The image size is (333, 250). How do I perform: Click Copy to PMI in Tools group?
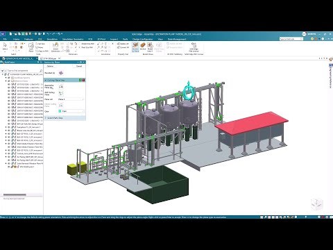(x=42, y=51)
